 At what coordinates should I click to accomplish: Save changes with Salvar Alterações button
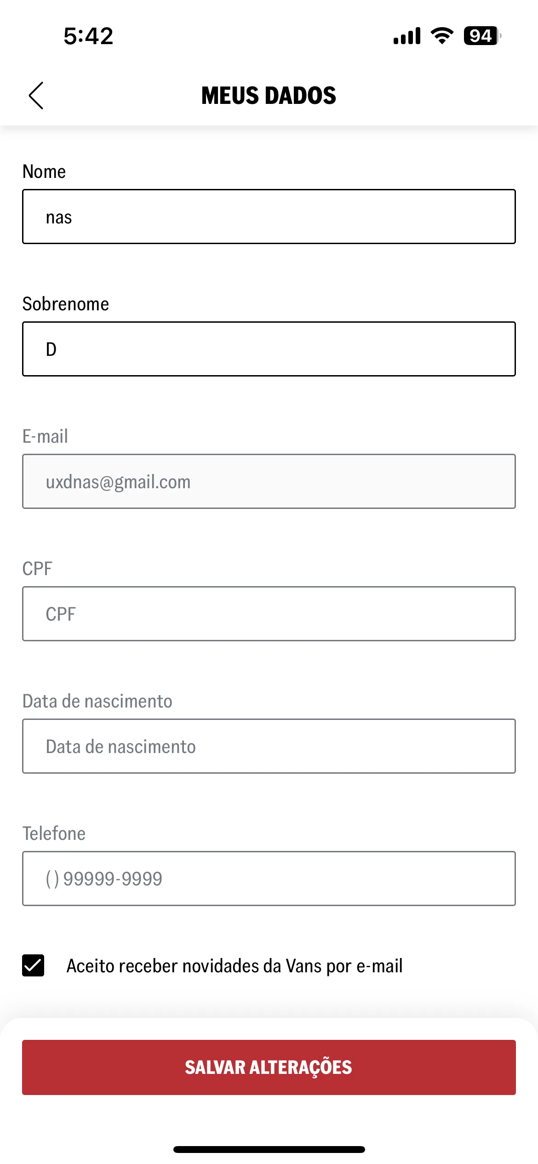(269, 1067)
